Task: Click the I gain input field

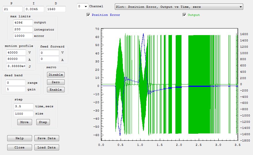Action: (34, 9)
